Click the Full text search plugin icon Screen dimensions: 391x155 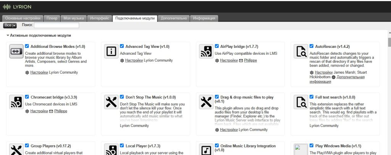[x=301, y=102]
